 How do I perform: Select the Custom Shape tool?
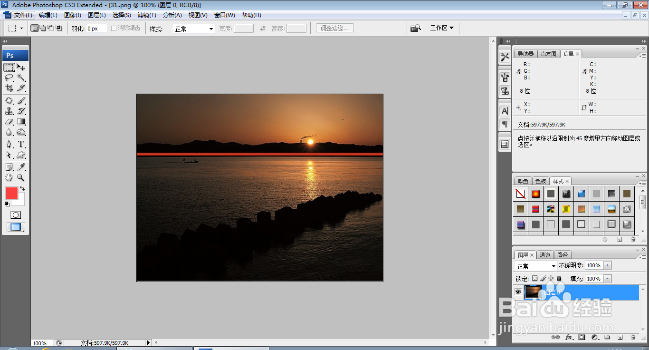[21, 155]
